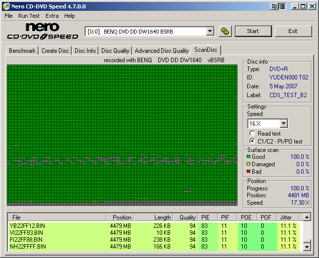319x258 pixels.
Task: Select the C1/C2 - PI/PO test option
Action: (x=252, y=141)
